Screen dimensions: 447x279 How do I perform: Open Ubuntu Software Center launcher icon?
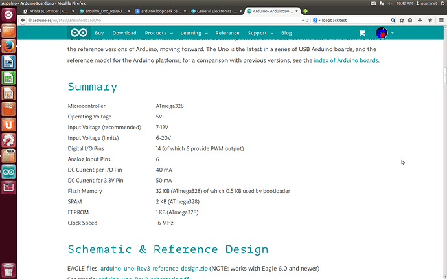pos(8,109)
